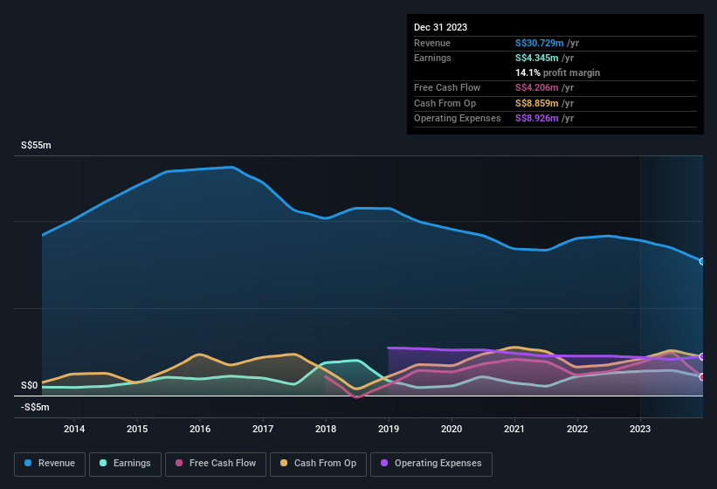Viewport: 717px width, 489px height.
Task: Click the -S$5m y-axis label
Action: tap(35, 407)
